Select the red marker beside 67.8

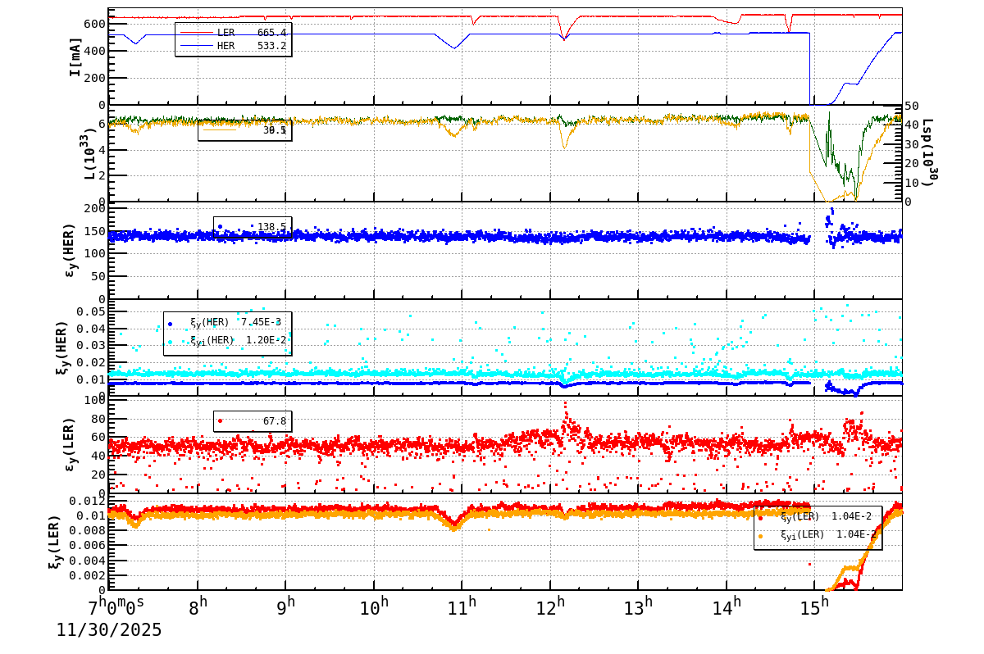pyautogui.click(x=220, y=421)
